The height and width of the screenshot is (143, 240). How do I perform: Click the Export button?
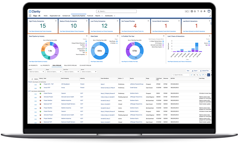pos(195,71)
